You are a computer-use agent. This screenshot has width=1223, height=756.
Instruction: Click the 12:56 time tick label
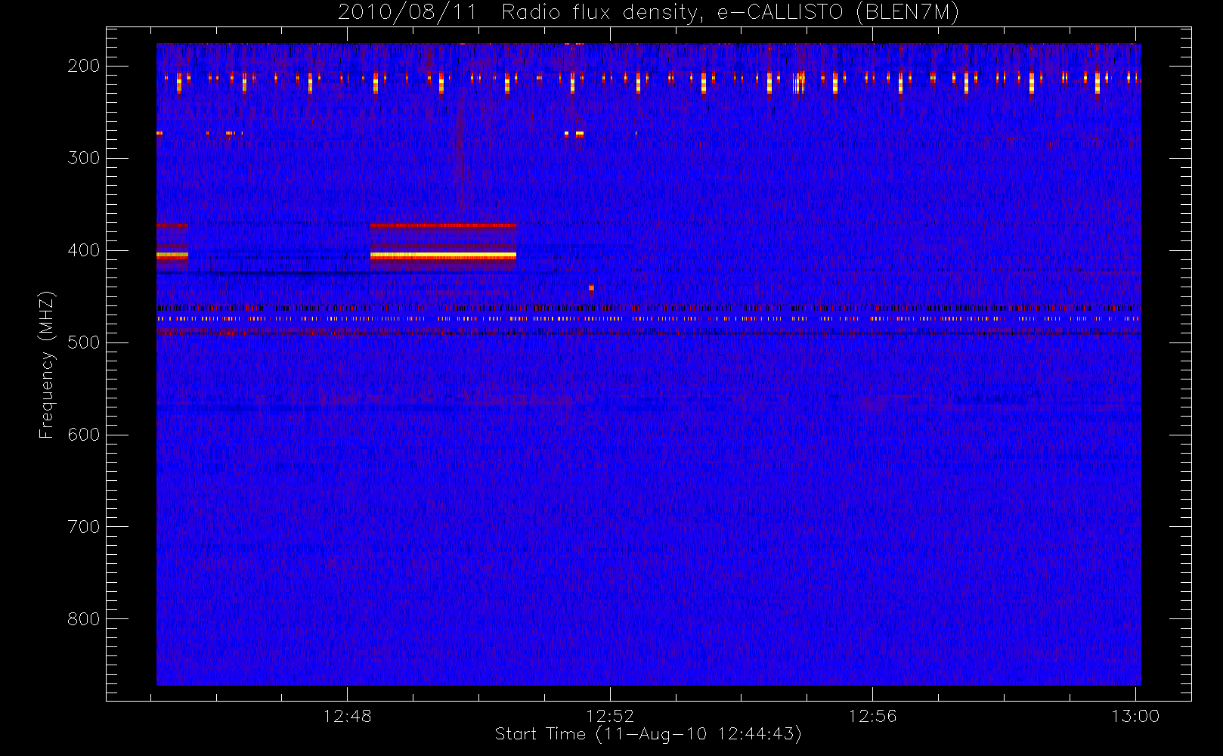point(872,716)
